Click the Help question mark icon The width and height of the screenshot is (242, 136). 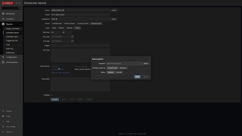pos(3,122)
